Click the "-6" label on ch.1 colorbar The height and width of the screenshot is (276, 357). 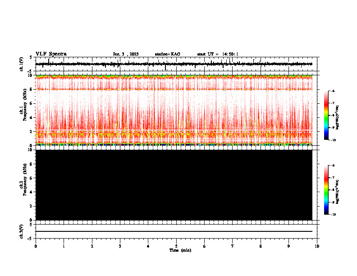pos(333,91)
